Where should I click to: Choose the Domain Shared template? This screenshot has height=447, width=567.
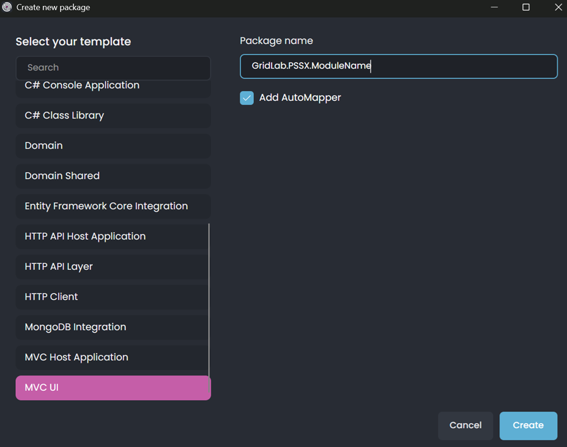click(x=113, y=176)
